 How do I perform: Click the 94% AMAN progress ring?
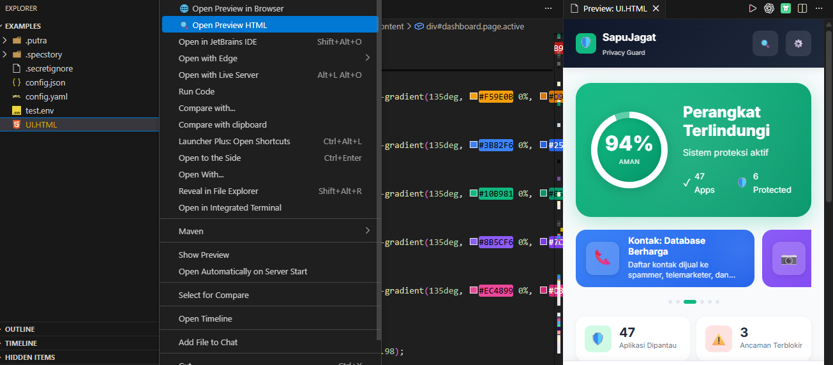(x=629, y=149)
